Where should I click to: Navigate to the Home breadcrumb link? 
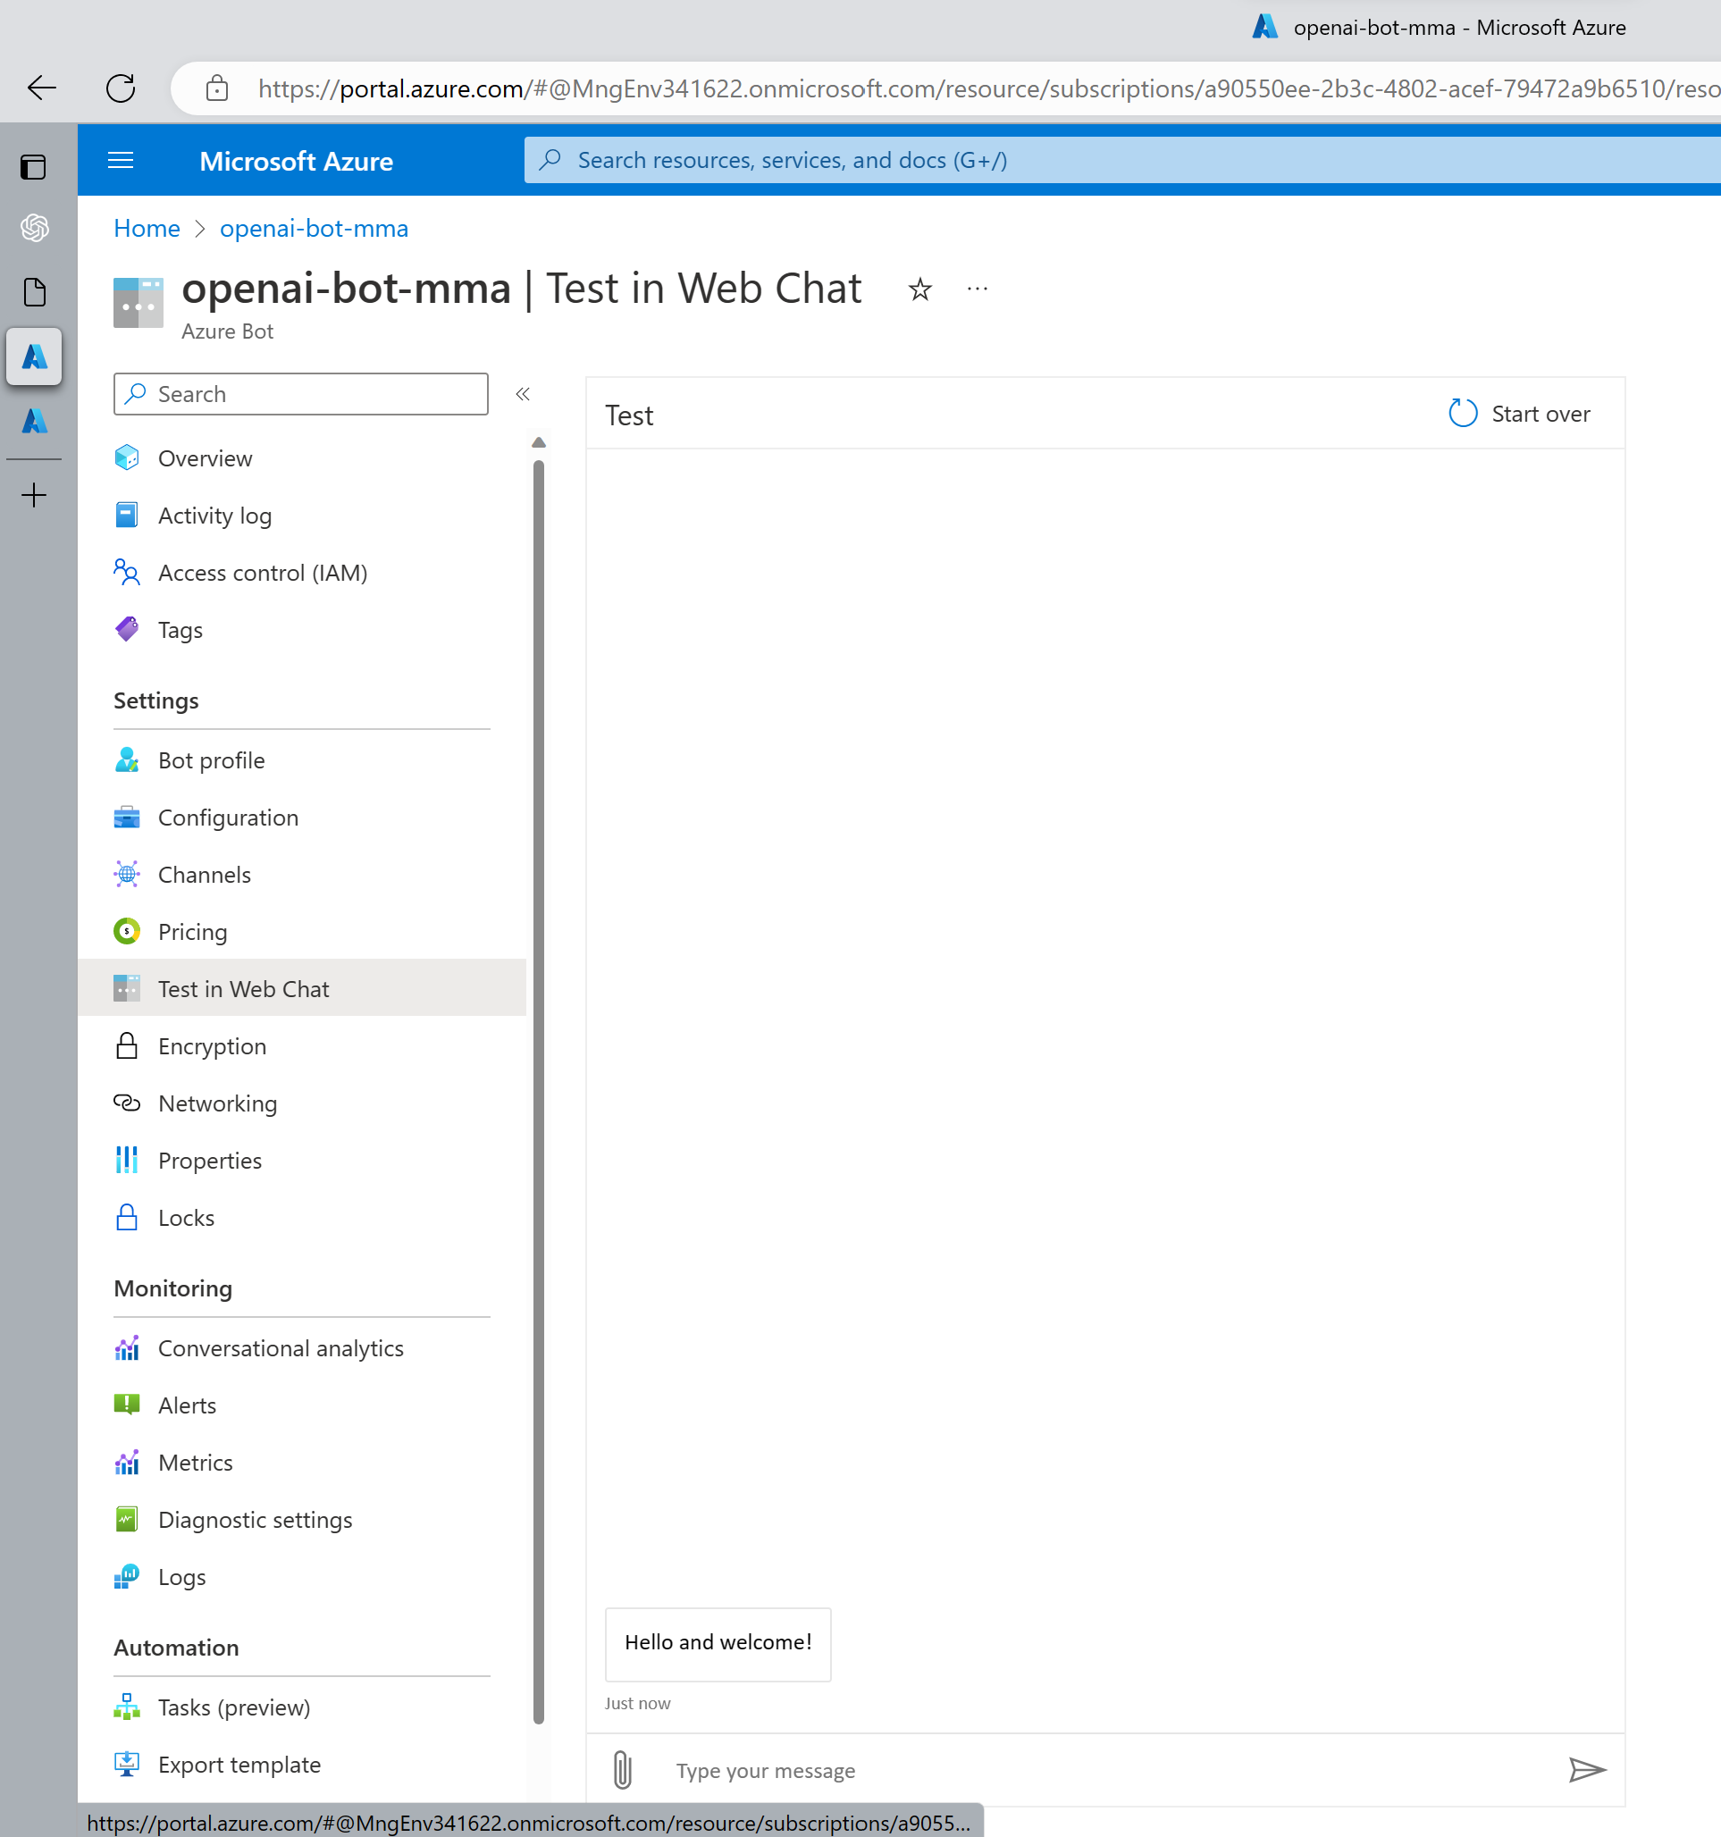(147, 228)
